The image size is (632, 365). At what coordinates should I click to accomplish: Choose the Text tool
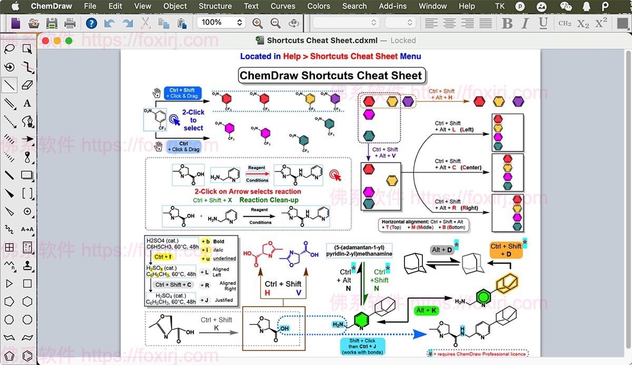click(x=27, y=103)
